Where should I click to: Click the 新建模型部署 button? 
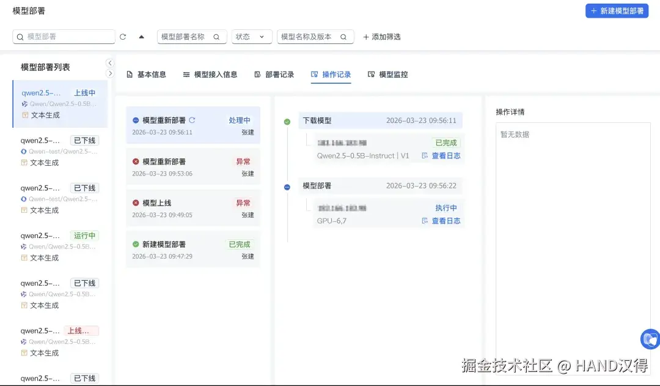(617, 11)
